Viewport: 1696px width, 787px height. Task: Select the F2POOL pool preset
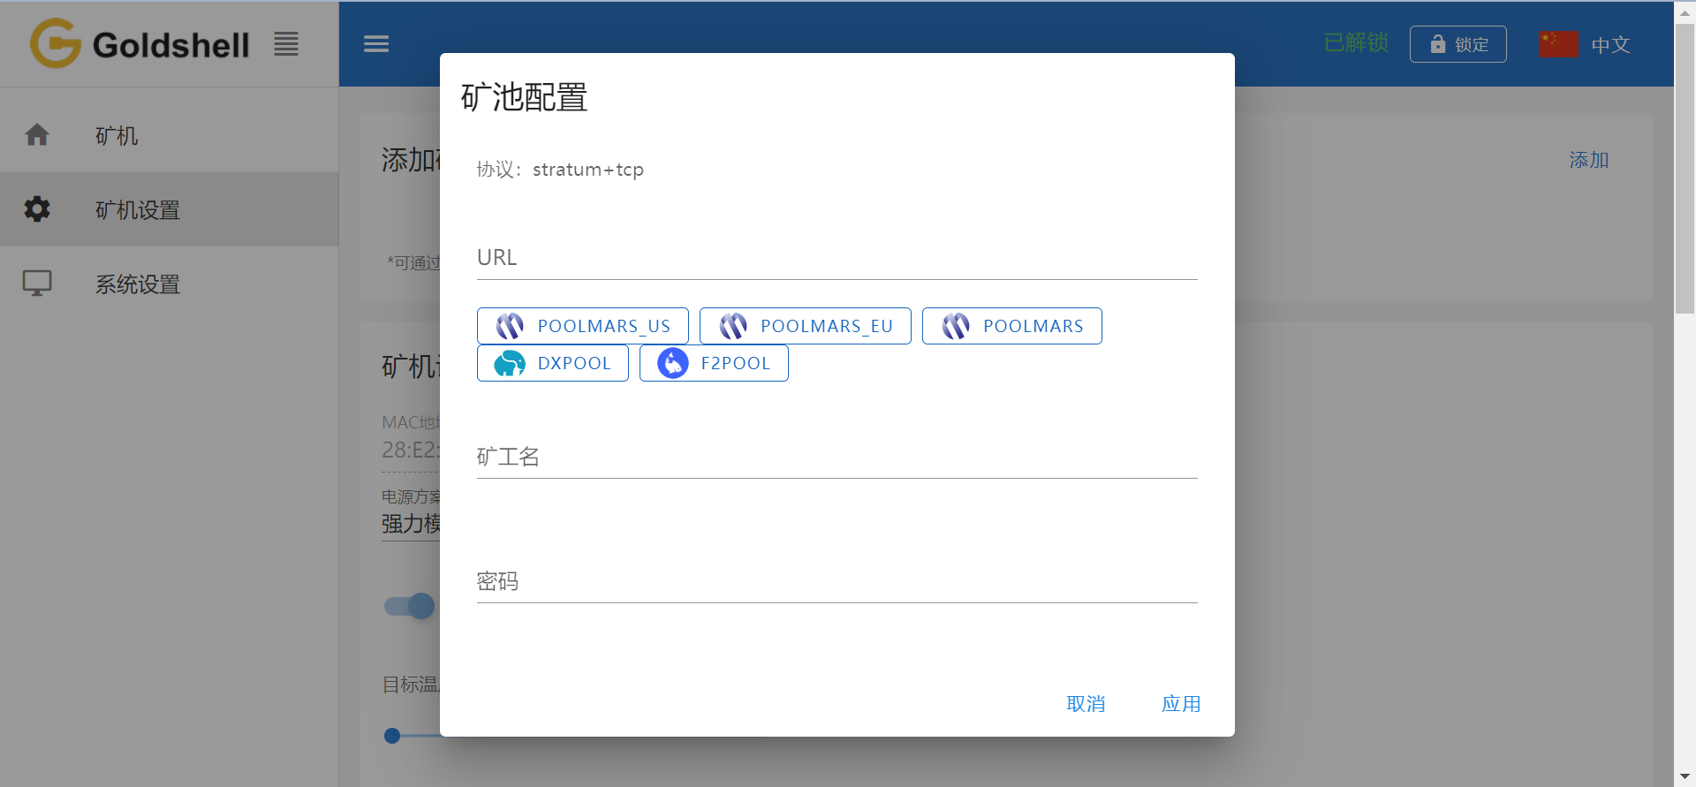click(x=714, y=363)
